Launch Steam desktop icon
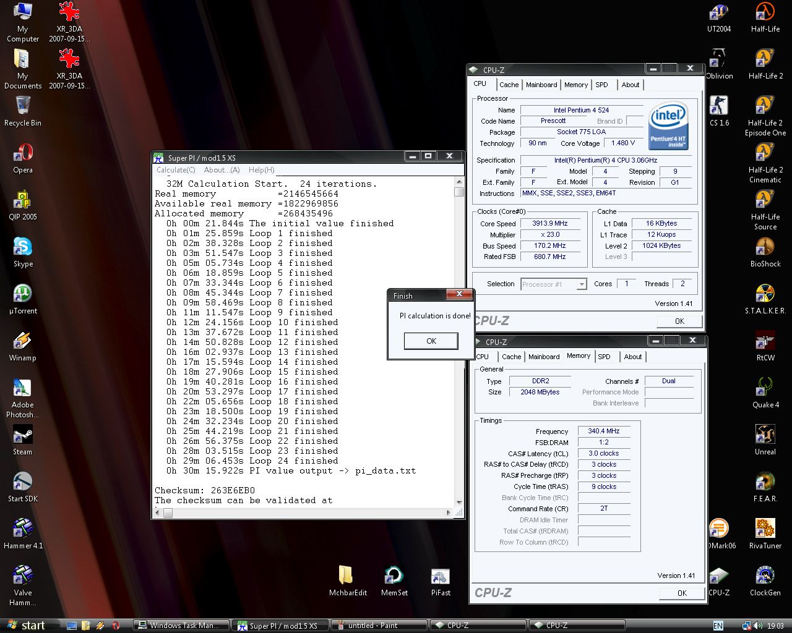 click(x=23, y=440)
